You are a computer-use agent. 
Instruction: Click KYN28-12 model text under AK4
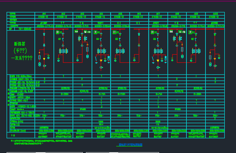100,17
